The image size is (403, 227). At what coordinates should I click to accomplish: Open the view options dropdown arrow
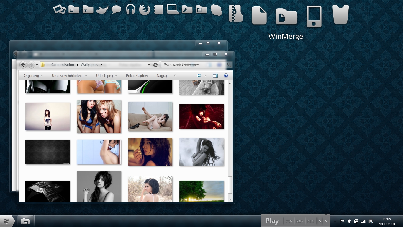[x=206, y=76]
